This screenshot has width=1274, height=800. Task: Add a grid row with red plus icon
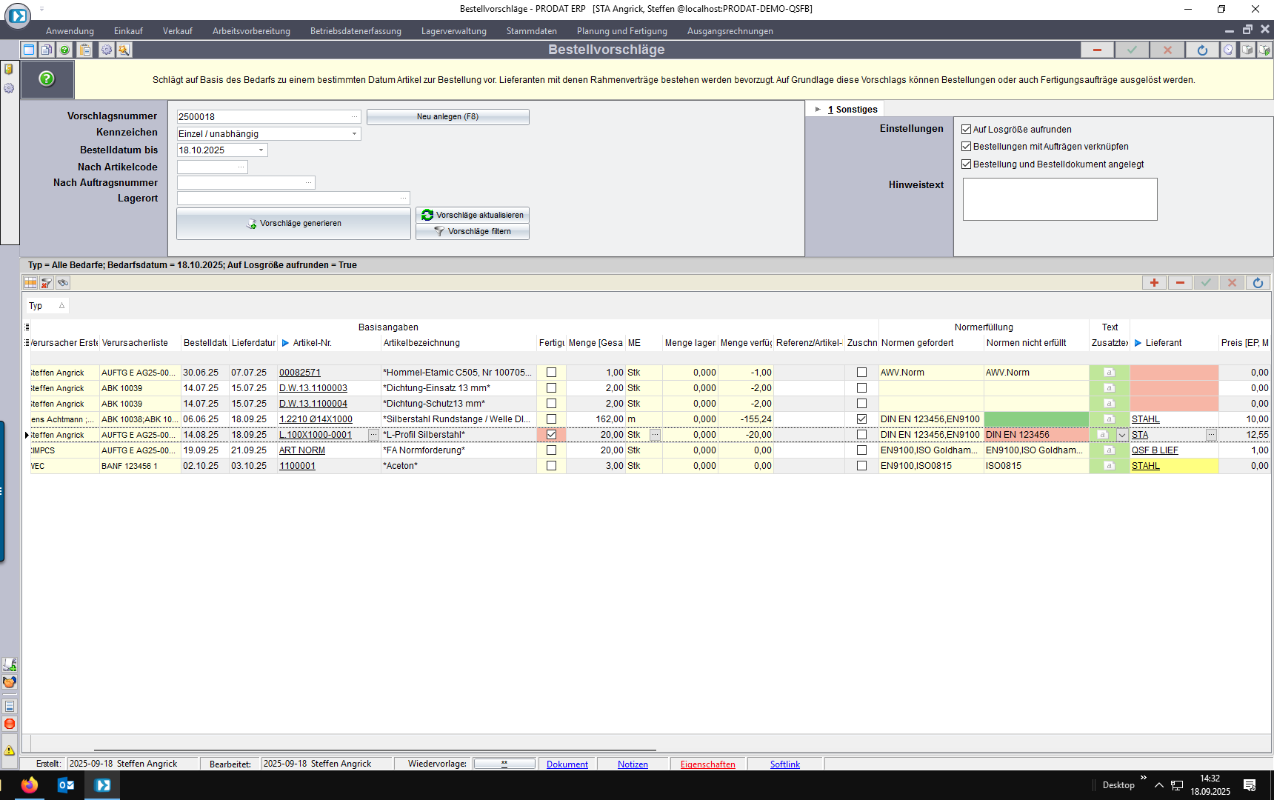pyautogui.click(x=1154, y=283)
